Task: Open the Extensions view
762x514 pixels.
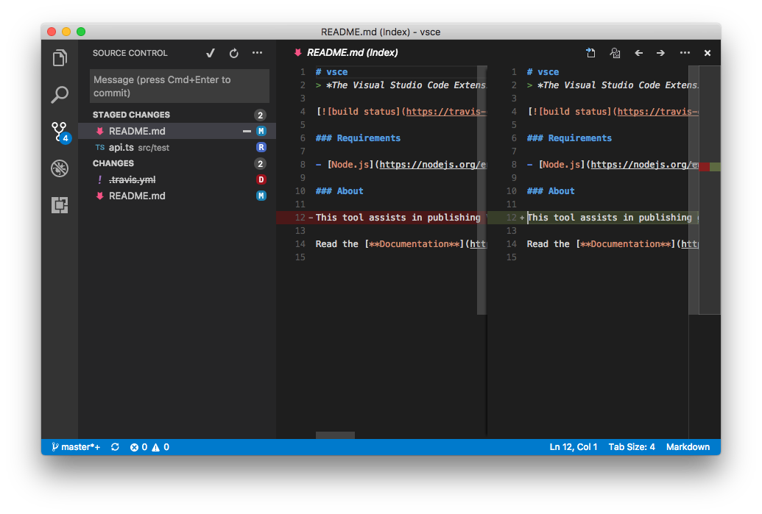Action: (x=59, y=205)
